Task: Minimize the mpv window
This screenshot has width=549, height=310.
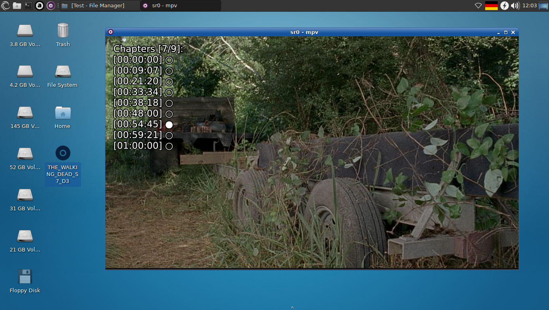Action: pos(499,32)
